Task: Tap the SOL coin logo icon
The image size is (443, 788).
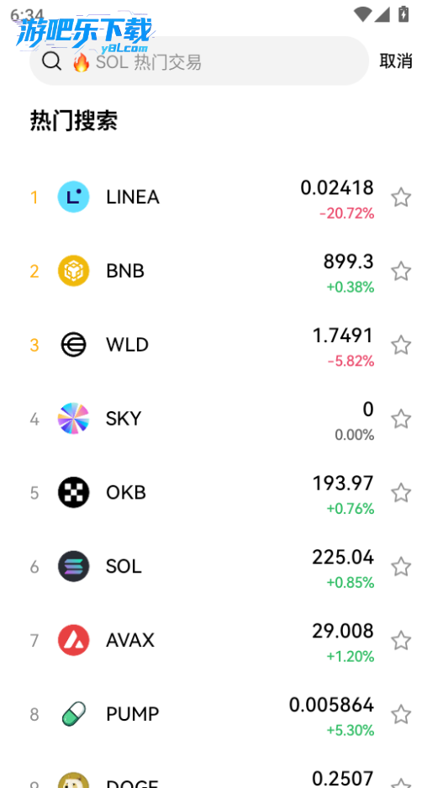Action: 73,566
